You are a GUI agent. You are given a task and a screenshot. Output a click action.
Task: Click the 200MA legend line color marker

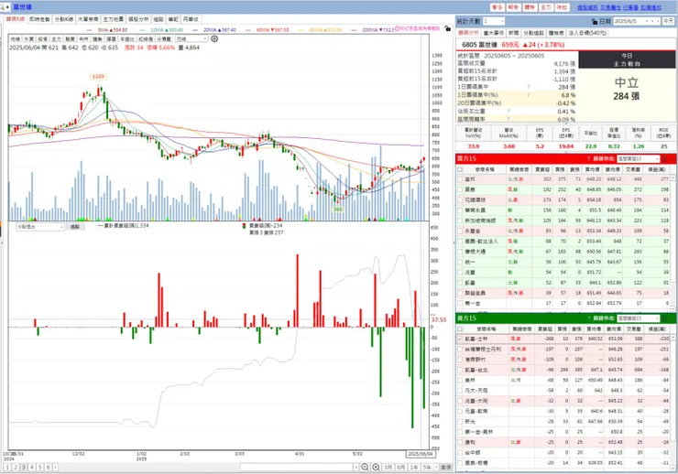pyautogui.click(x=355, y=30)
